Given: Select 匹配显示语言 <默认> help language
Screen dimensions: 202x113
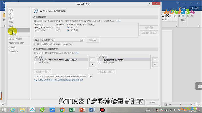Looking at the screenshot, I should tap(124, 60).
